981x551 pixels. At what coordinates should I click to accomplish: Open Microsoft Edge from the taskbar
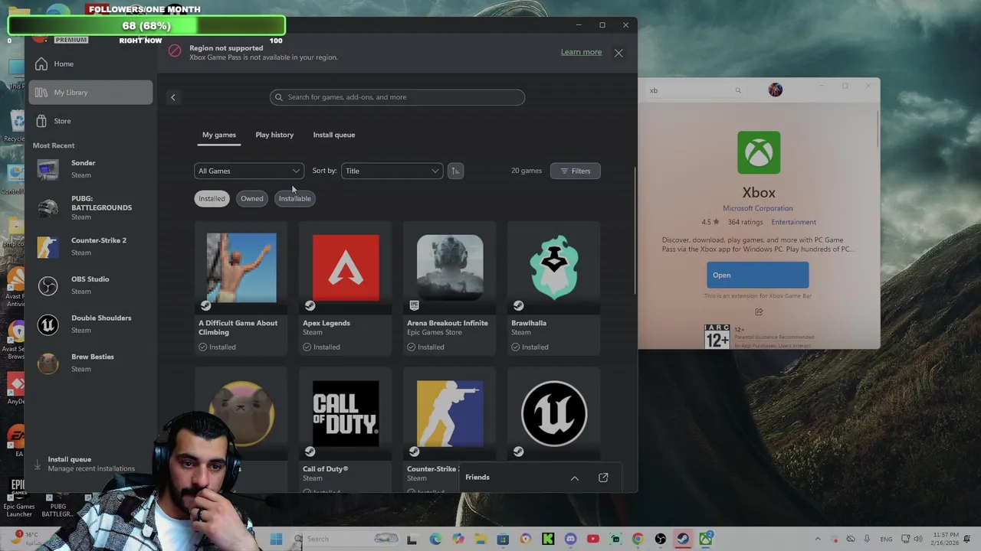click(x=435, y=540)
